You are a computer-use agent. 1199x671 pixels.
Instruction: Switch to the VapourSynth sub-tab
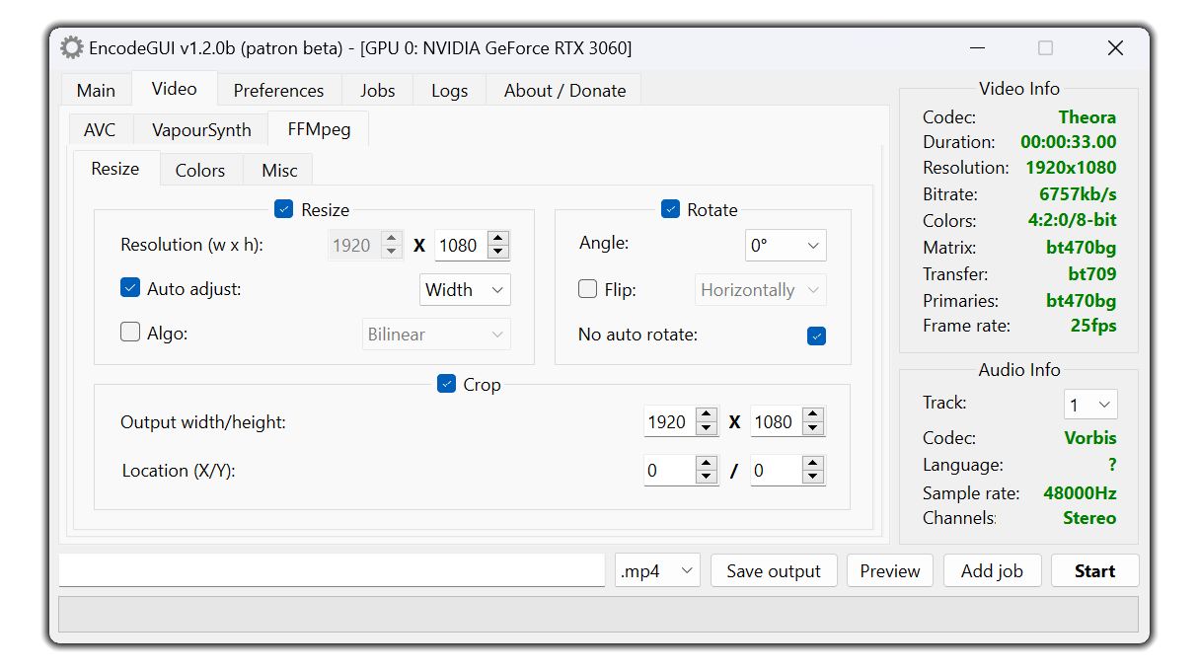point(201,130)
